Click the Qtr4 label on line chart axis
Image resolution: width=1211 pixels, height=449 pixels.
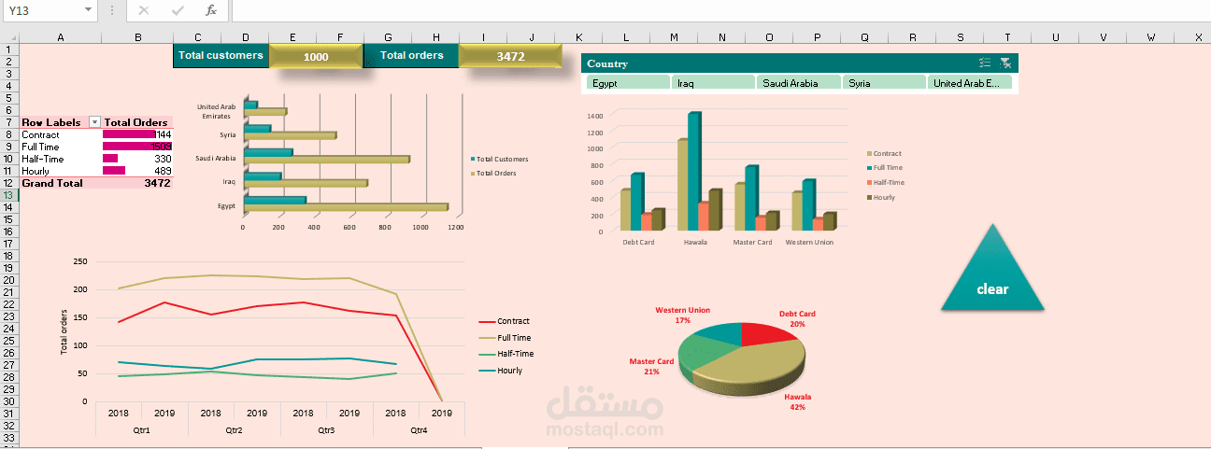click(x=419, y=430)
